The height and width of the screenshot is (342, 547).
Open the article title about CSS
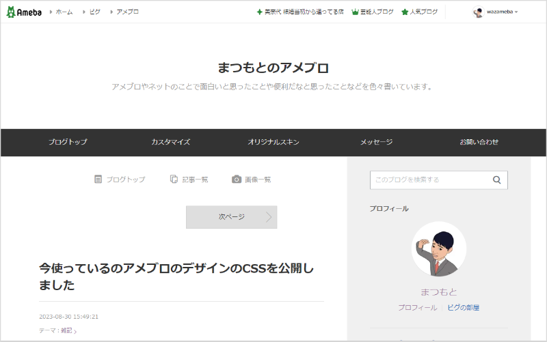click(x=176, y=276)
